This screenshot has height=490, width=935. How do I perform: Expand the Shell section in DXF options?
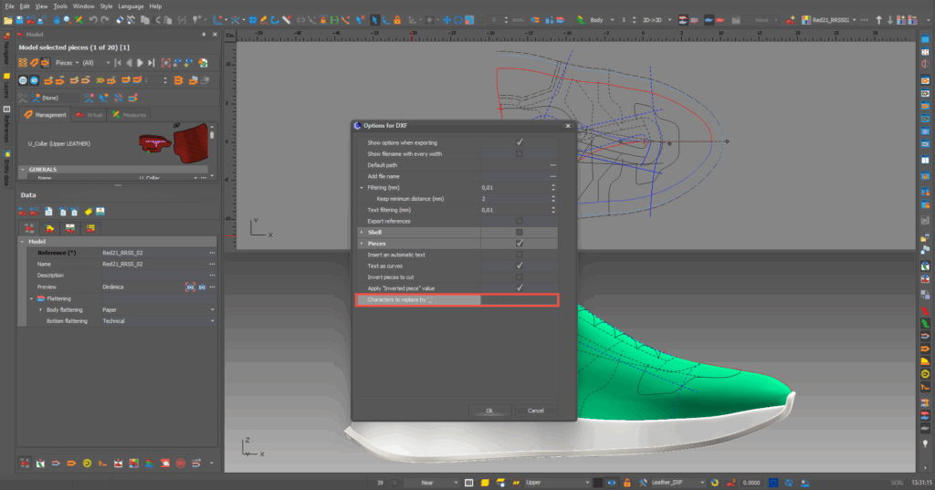361,233
